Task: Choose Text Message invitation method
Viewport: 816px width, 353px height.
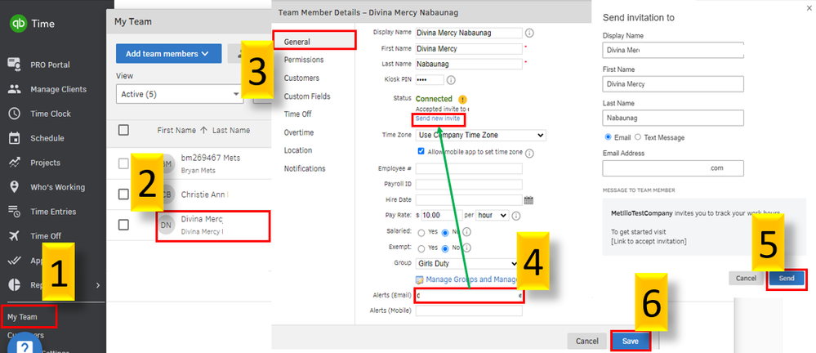Action: tap(638, 137)
